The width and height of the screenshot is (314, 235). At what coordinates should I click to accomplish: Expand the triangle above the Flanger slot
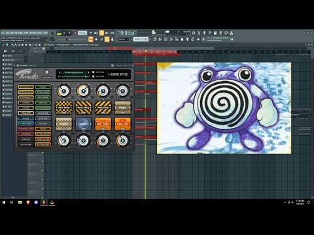click(123, 99)
